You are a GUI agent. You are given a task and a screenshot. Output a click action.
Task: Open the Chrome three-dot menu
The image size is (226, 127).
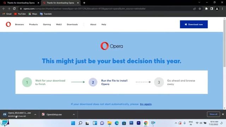(222, 8)
